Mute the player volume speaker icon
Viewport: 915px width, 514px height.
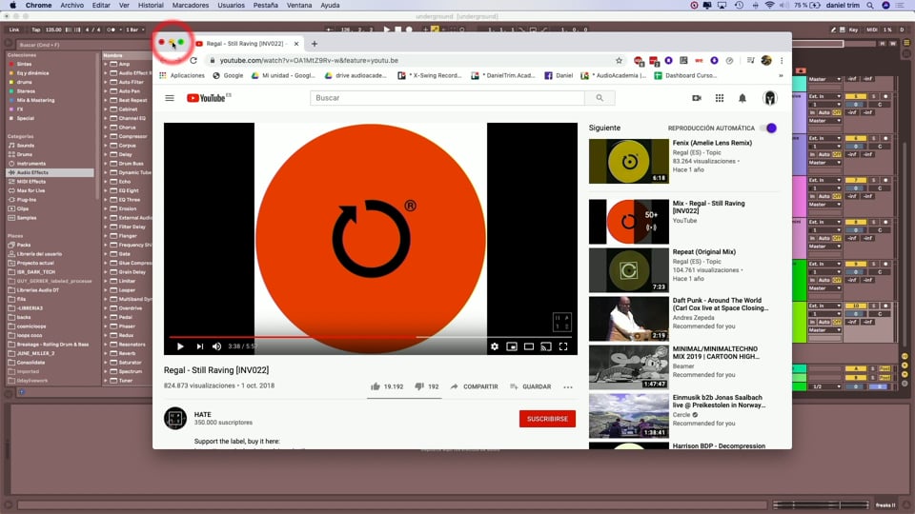click(x=216, y=346)
